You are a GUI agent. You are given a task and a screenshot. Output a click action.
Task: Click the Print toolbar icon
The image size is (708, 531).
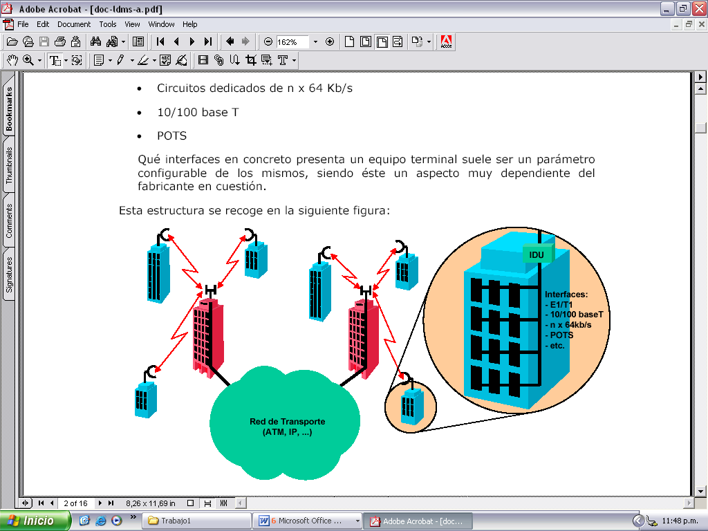click(59, 42)
